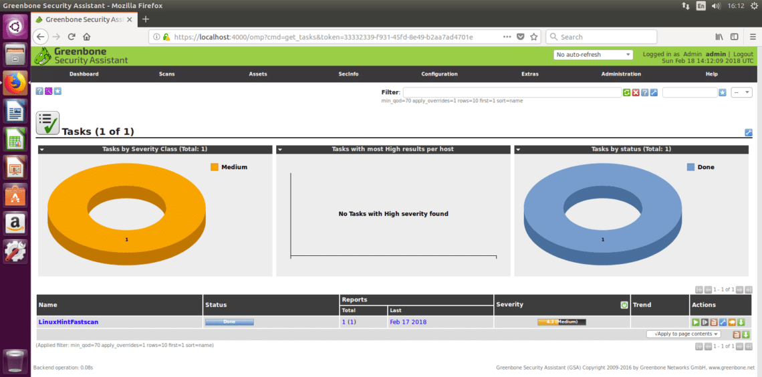Sort the table by Status column
This screenshot has height=377, width=762.
216,305
